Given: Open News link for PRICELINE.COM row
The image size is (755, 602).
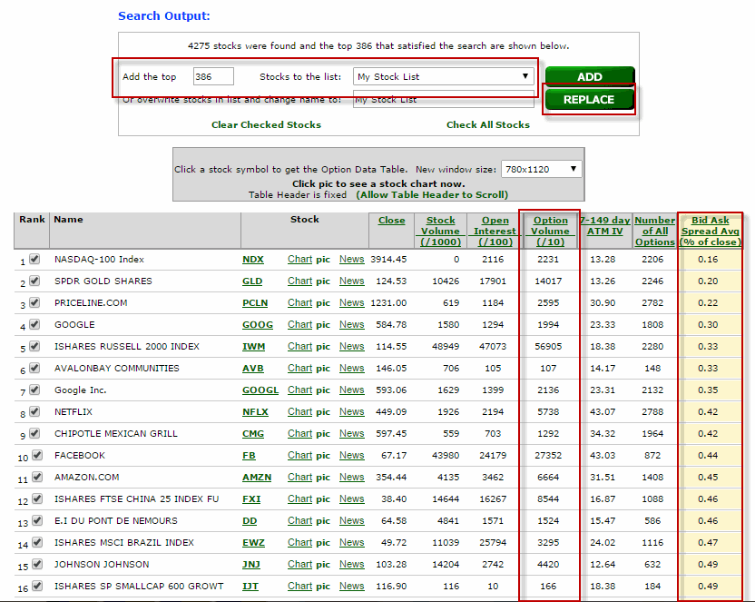Looking at the screenshot, I should click(351, 302).
